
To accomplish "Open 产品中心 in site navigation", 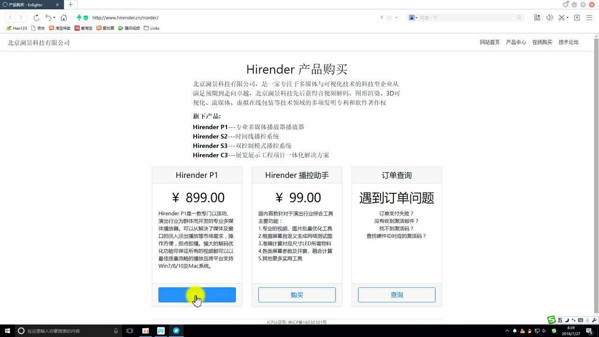I will [516, 42].
